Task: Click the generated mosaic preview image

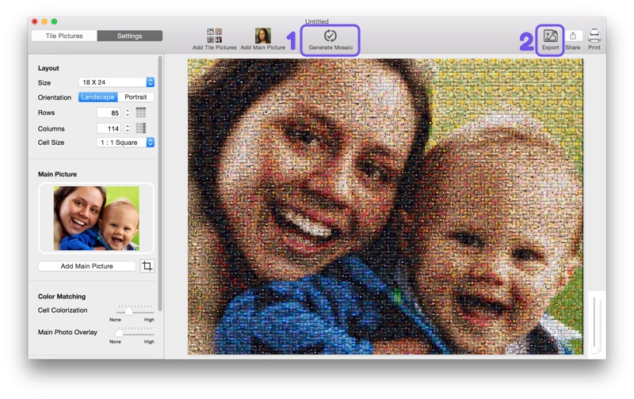Action: 385,207
